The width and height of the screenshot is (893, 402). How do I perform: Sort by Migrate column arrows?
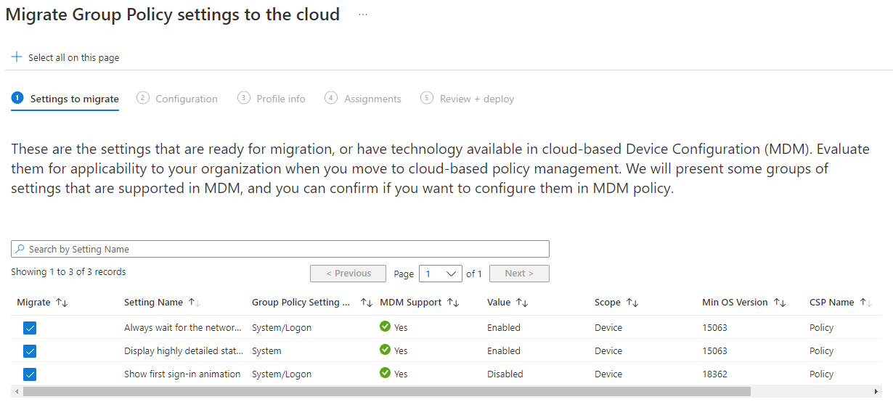pos(62,303)
